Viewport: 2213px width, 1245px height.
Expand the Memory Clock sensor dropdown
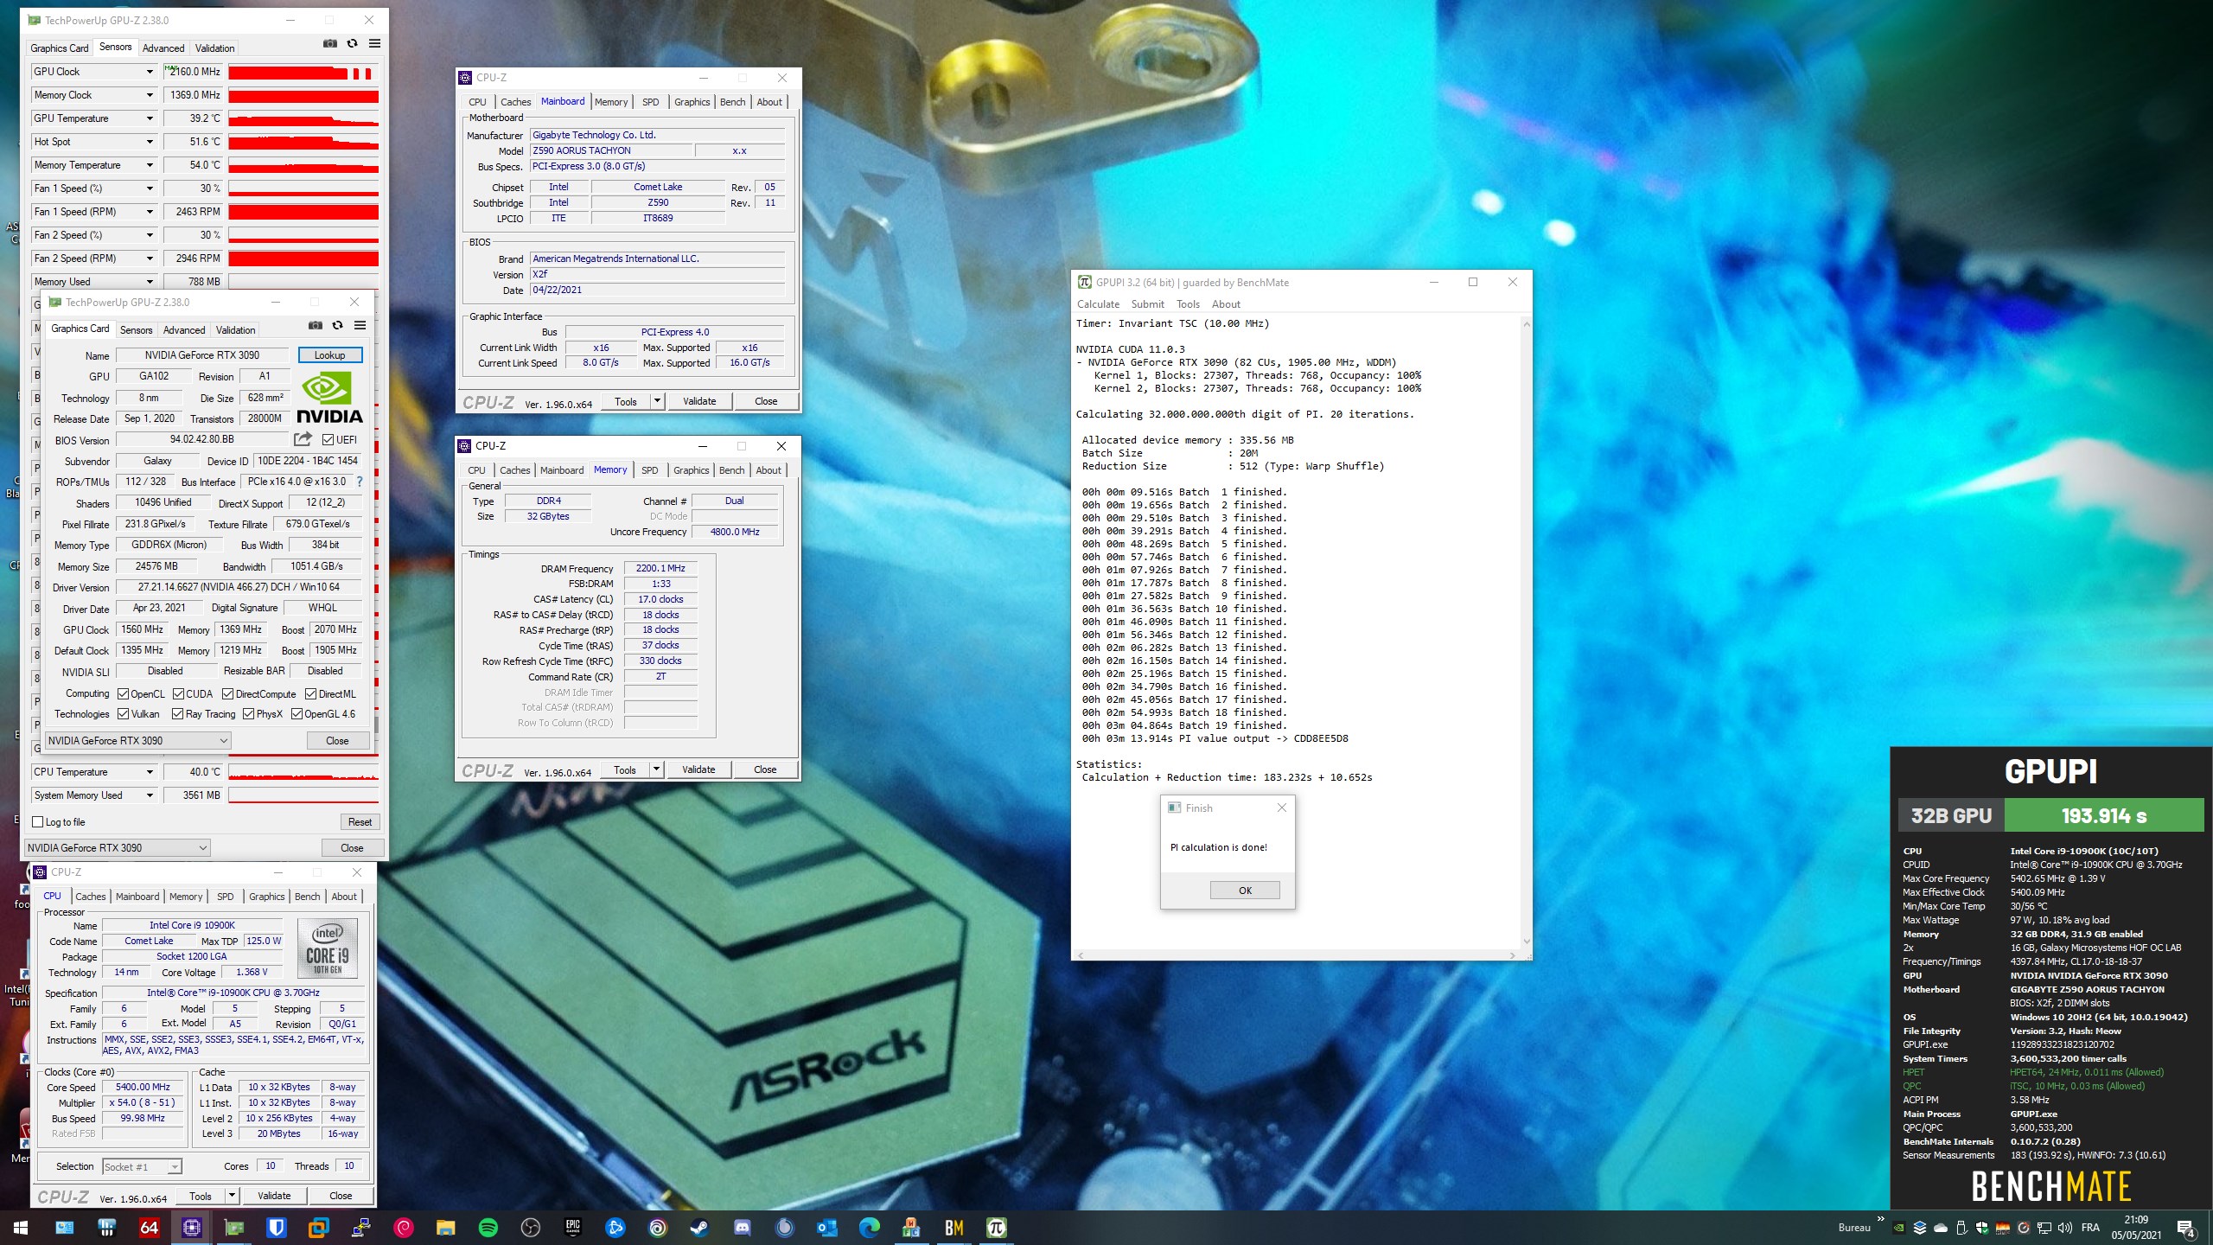point(150,95)
